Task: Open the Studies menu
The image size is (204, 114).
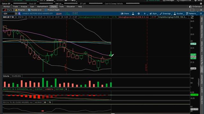Action: click(178, 14)
